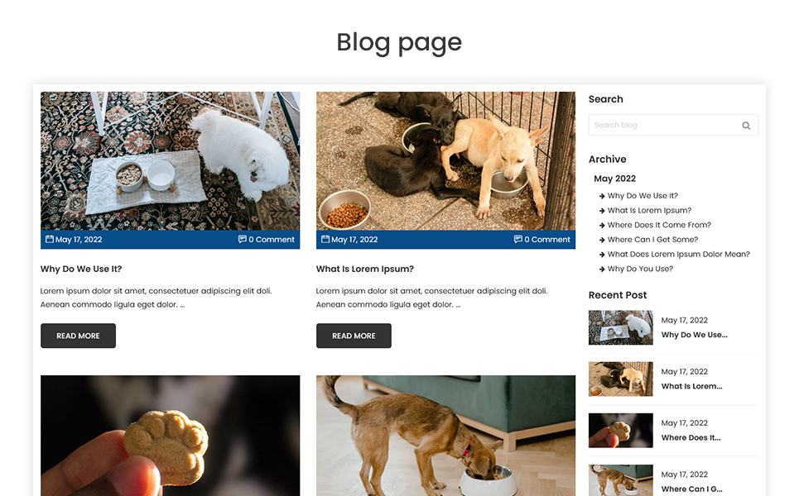Open the puppies eating featured image

[446, 160]
